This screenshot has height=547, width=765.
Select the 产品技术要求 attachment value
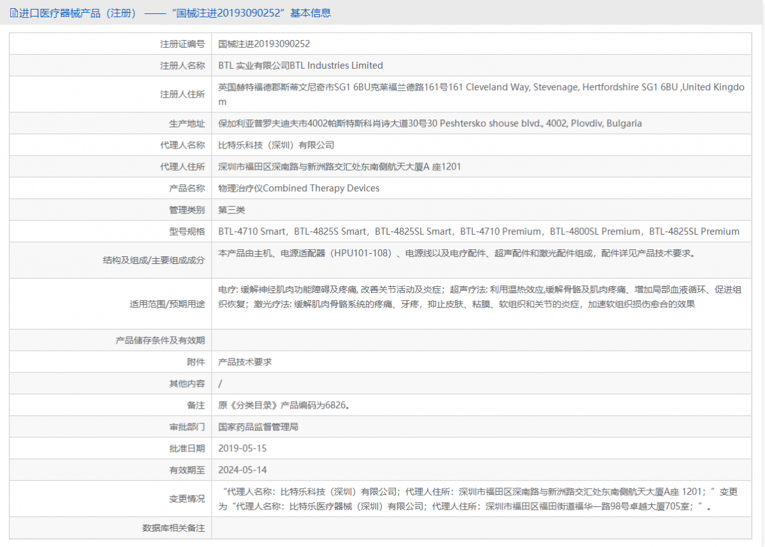tap(245, 361)
